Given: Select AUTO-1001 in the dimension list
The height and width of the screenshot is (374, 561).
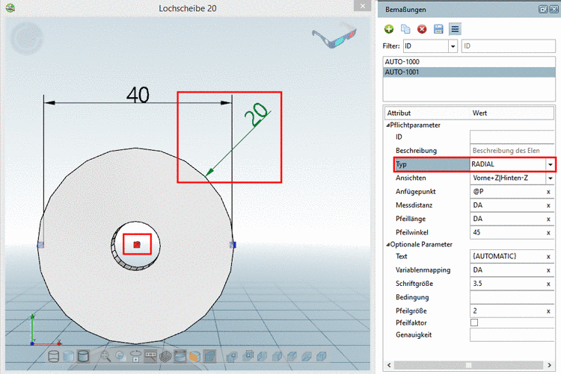Looking at the screenshot, I should click(469, 72).
